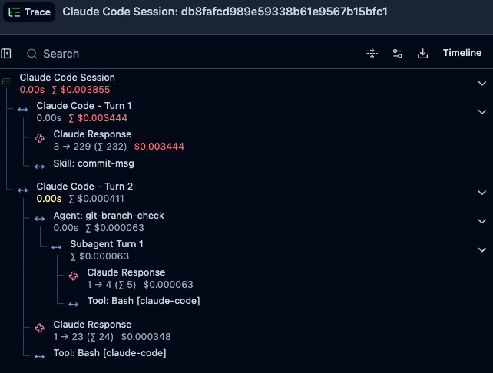
Task: Collapse the Claude Code - Turn 2 chevron
Action: (x=481, y=193)
